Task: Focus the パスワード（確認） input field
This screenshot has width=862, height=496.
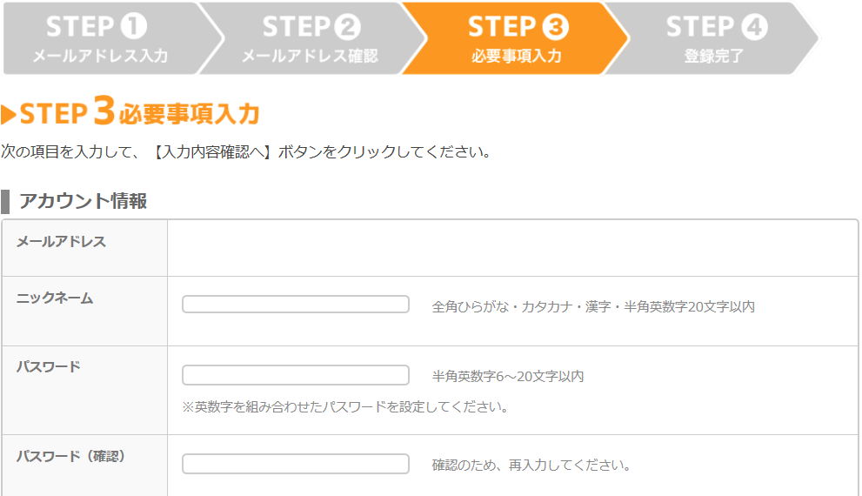Action: [296, 464]
